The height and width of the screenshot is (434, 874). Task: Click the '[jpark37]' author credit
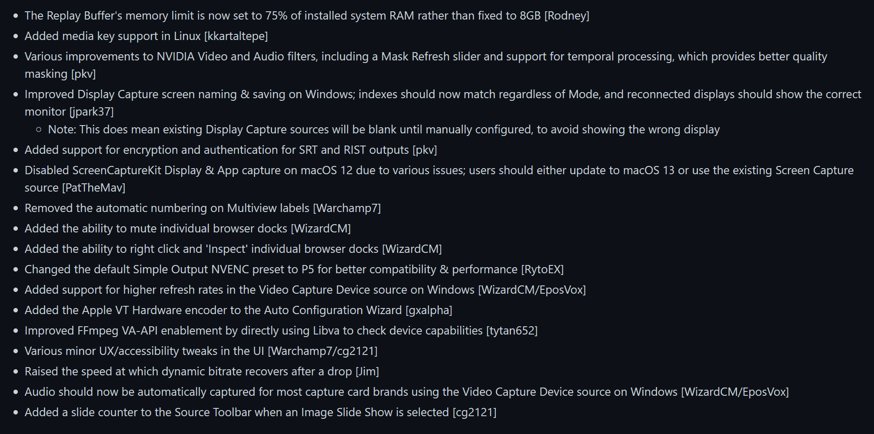(x=92, y=112)
